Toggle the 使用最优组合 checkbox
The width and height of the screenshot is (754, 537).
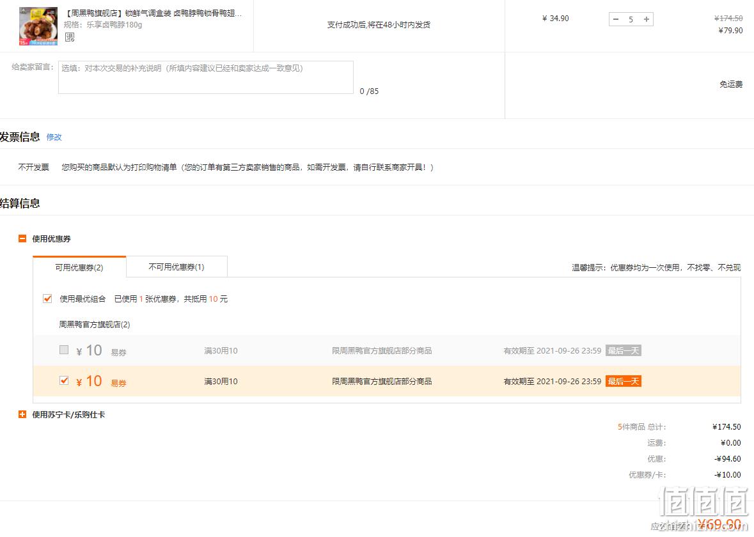pyautogui.click(x=47, y=299)
